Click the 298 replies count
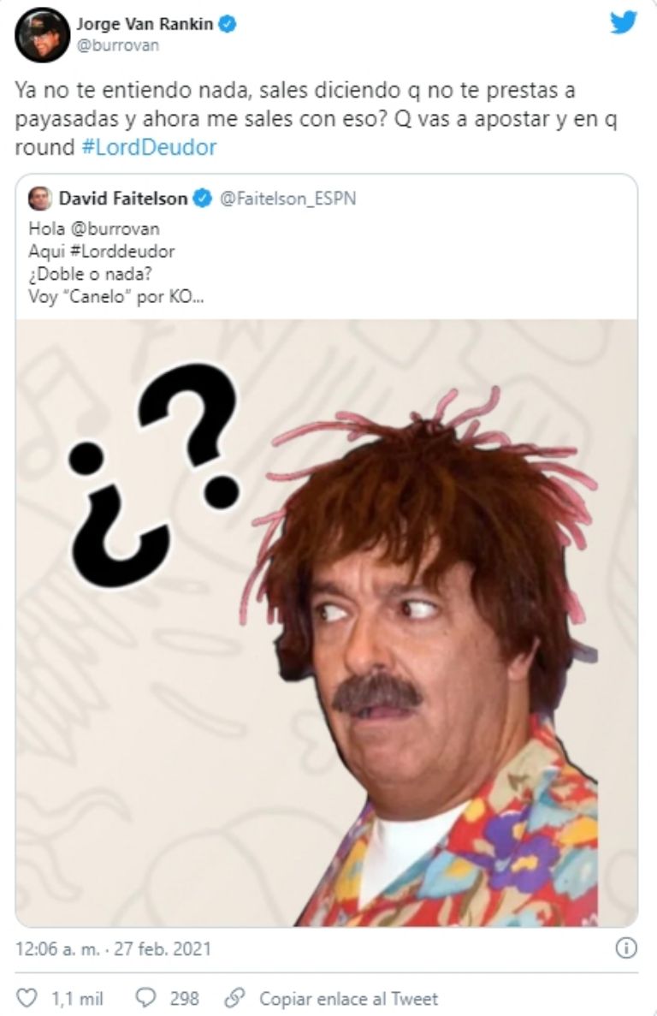The image size is (657, 1016). click(x=185, y=999)
